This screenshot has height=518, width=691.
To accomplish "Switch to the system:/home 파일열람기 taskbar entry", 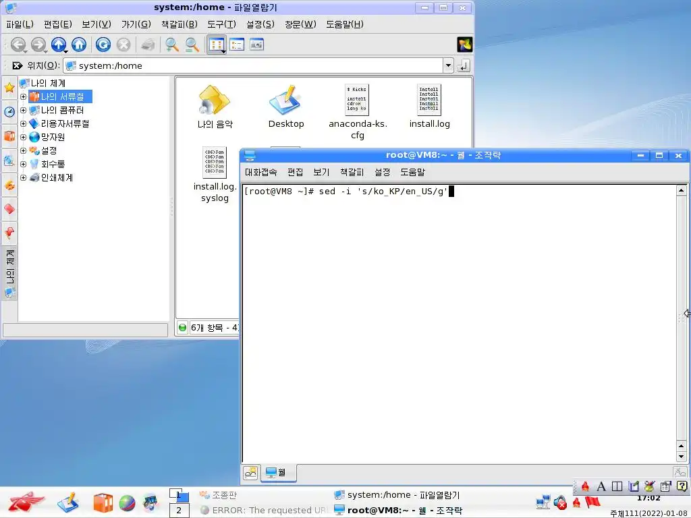I will coord(397,495).
